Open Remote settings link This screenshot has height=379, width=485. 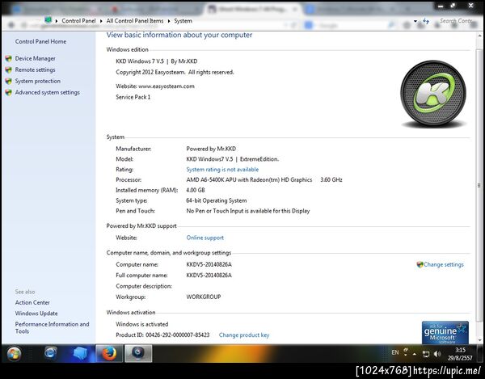tap(36, 69)
